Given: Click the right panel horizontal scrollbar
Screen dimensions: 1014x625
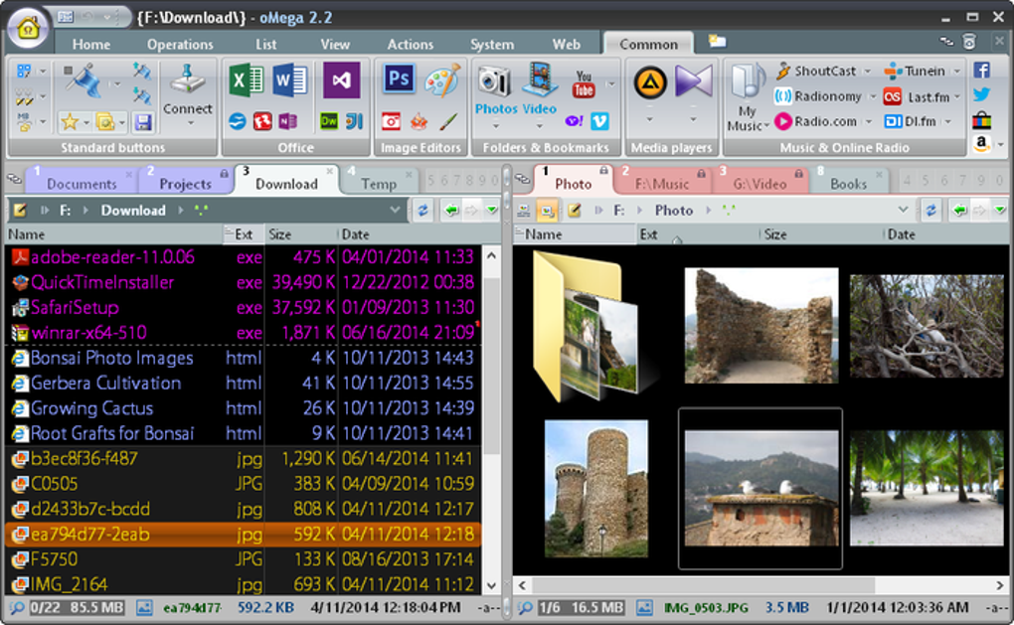Looking at the screenshot, I should click(x=702, y=585).
